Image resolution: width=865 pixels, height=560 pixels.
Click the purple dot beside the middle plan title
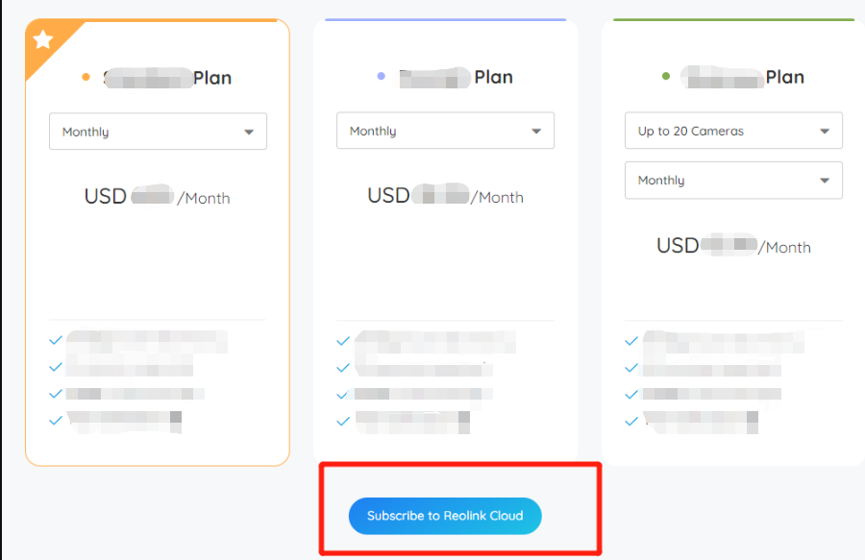(x=382, y=76)
